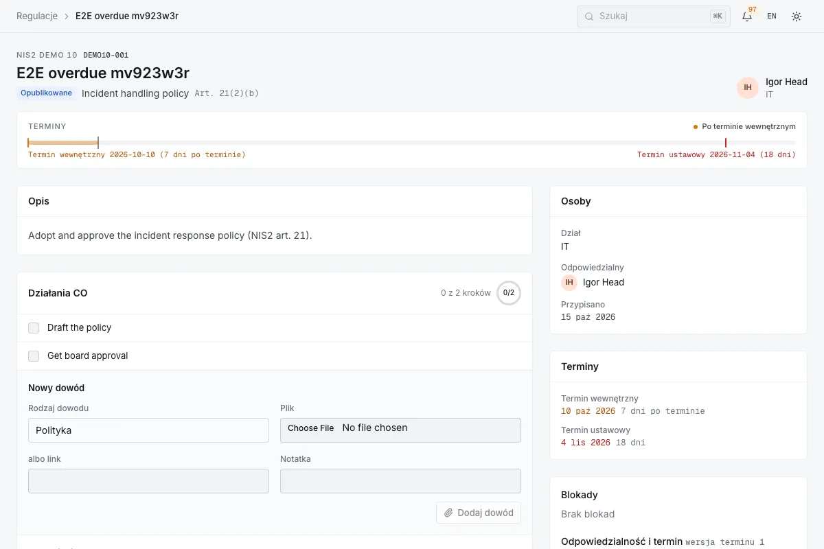Open the Rodzaj dowodu dropdown set to Polityka

tap(148, 430)
